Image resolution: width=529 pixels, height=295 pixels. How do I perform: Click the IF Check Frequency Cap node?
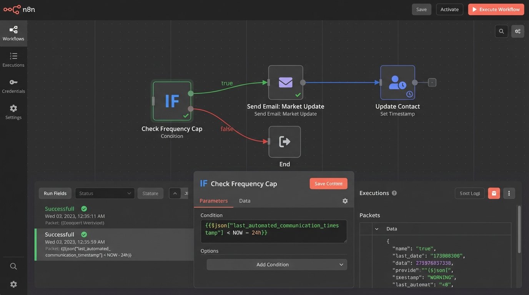171,101
